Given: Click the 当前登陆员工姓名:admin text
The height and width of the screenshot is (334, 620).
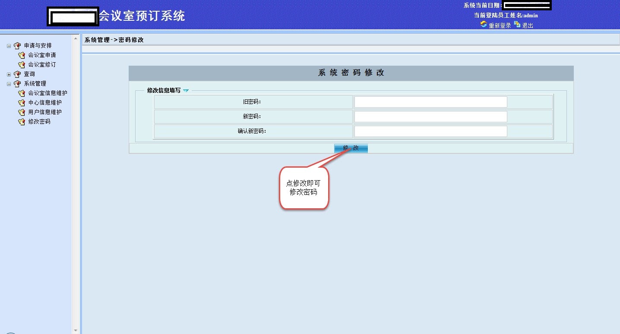Looking at the screenshot, I should 506,15.
